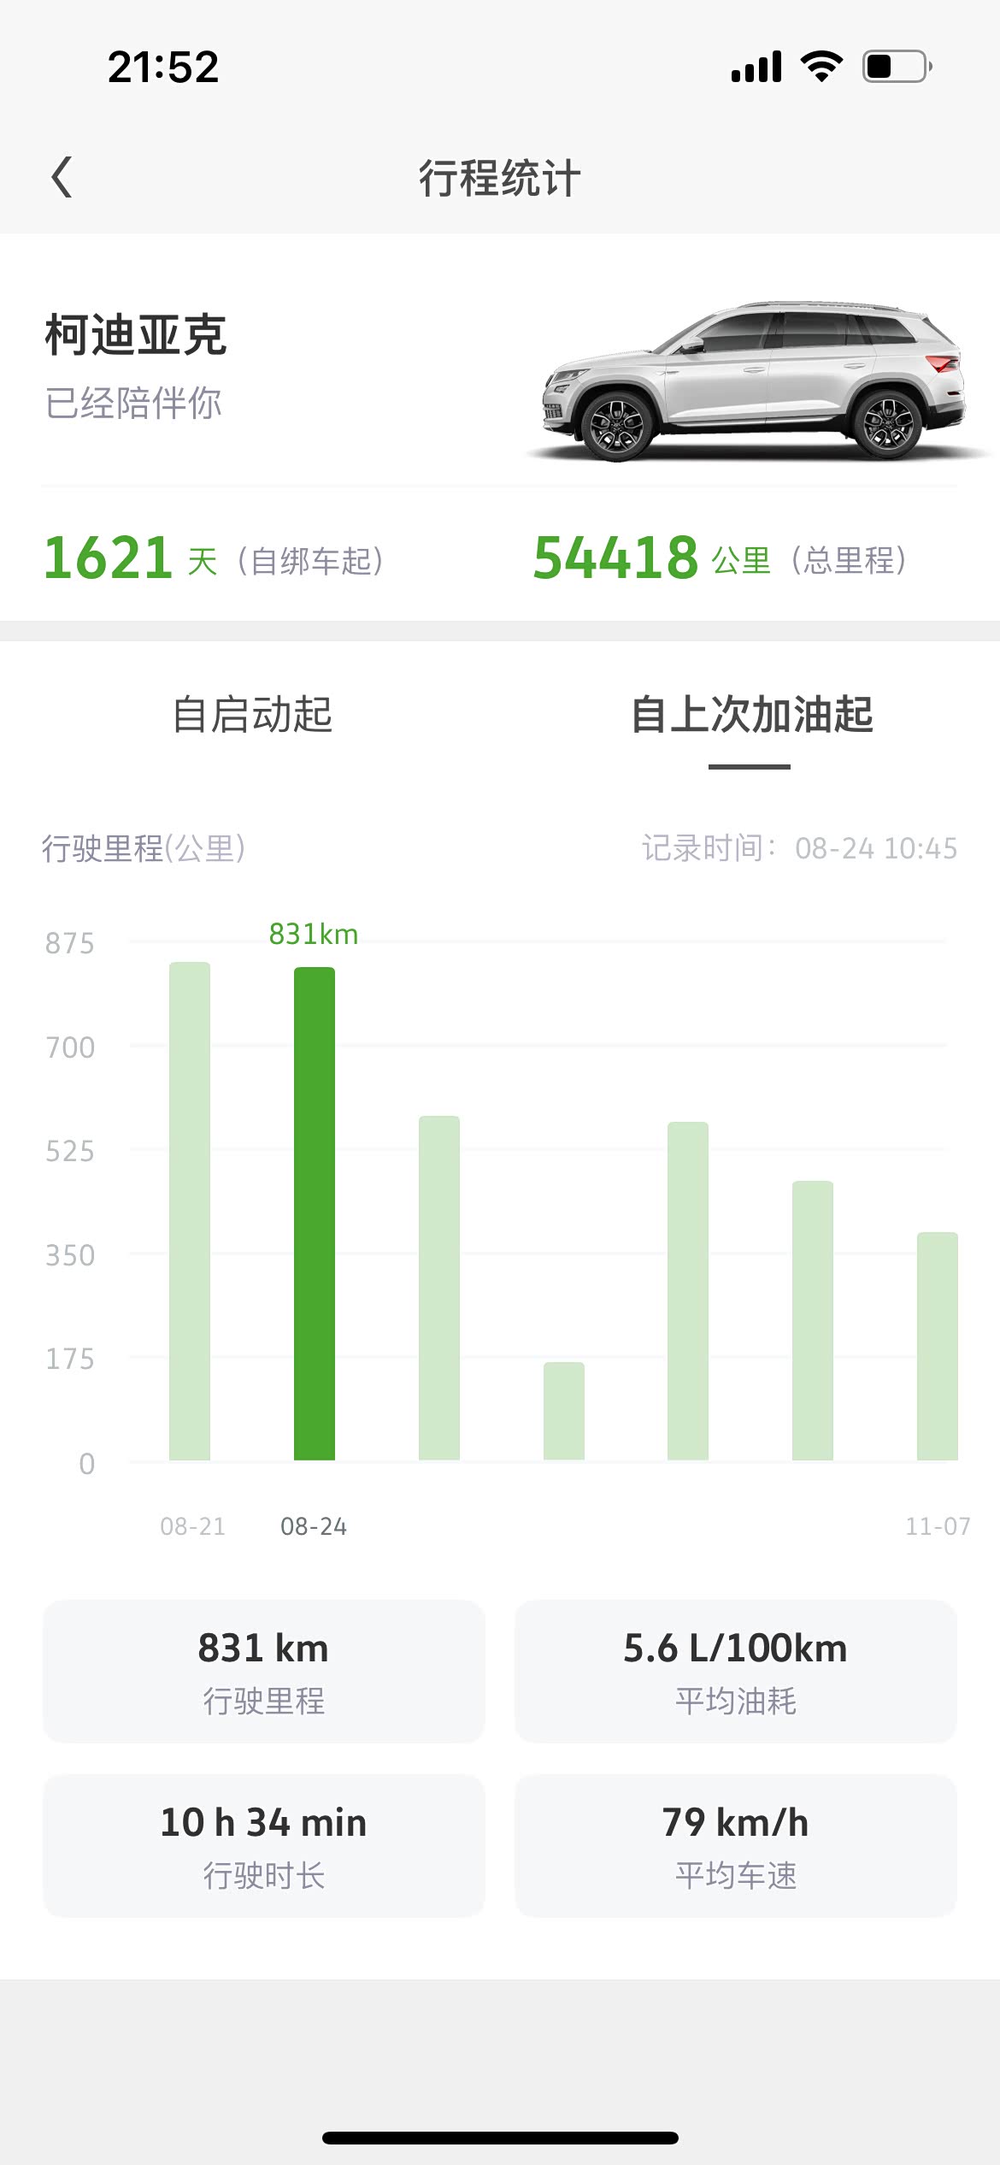The width and height of the screenshot is (1000, 2165).
Task: Tap the 柯迪亚克 vehicle name
Action: [135, 334]
